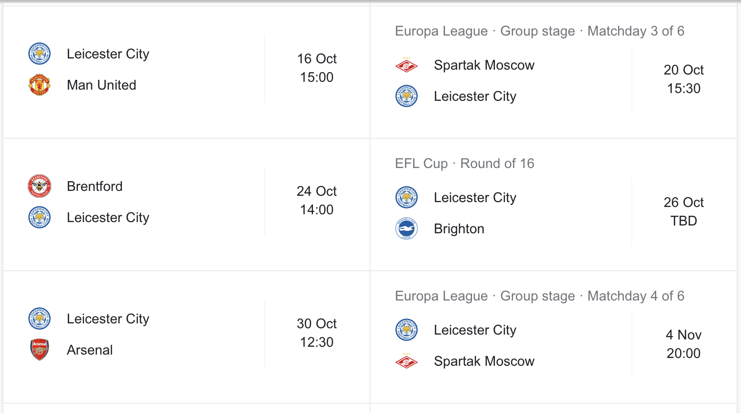Click Leicester City crest in Arsenal fixture
This screenshot has width=741, height=413.
(x=39, y=319)
